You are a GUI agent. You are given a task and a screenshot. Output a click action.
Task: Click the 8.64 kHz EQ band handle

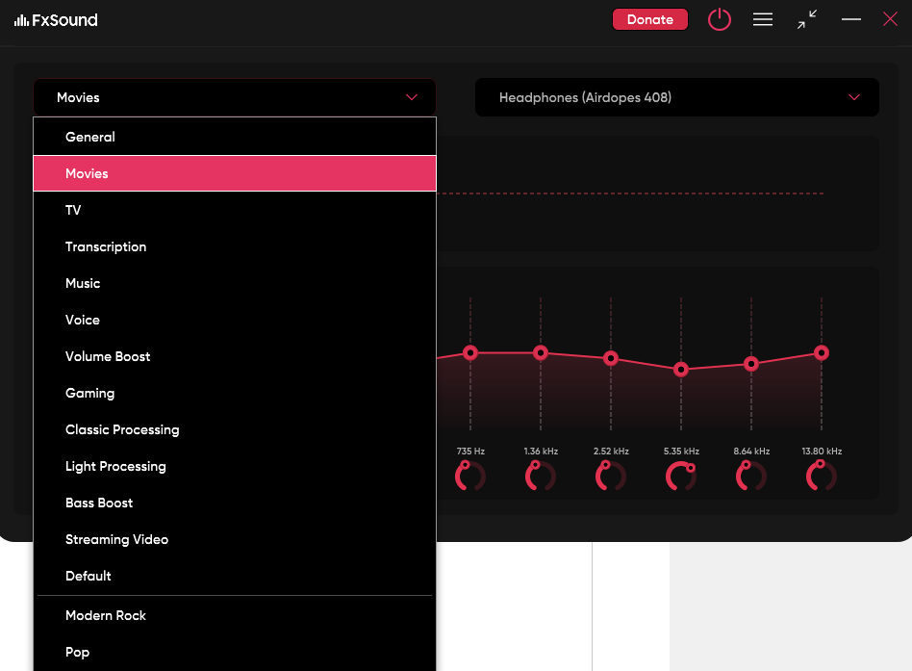pyautogui.click(x=751, y=364)
